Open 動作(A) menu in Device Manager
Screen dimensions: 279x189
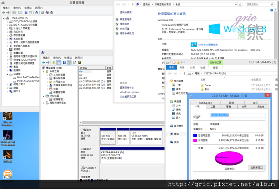click(x=17, y=8)
